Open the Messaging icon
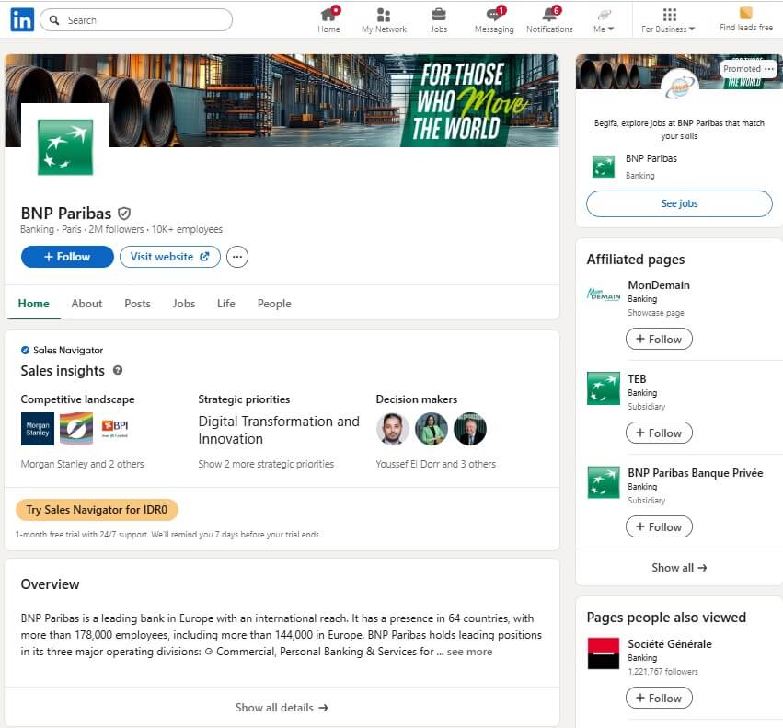Image resolution: width=783 pixels, height=728 pixels. coord(494,20)
